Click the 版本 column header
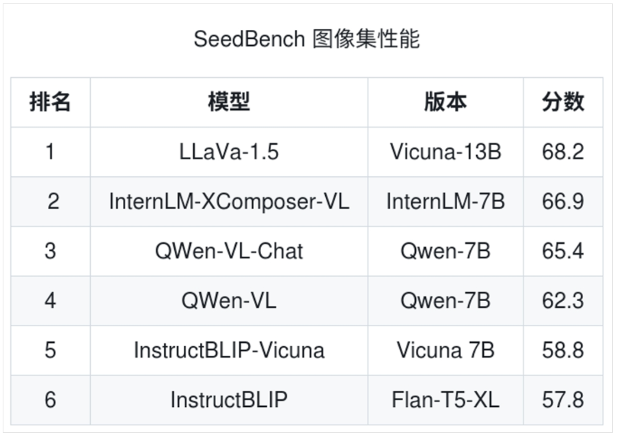 click(x=445, y=102)
